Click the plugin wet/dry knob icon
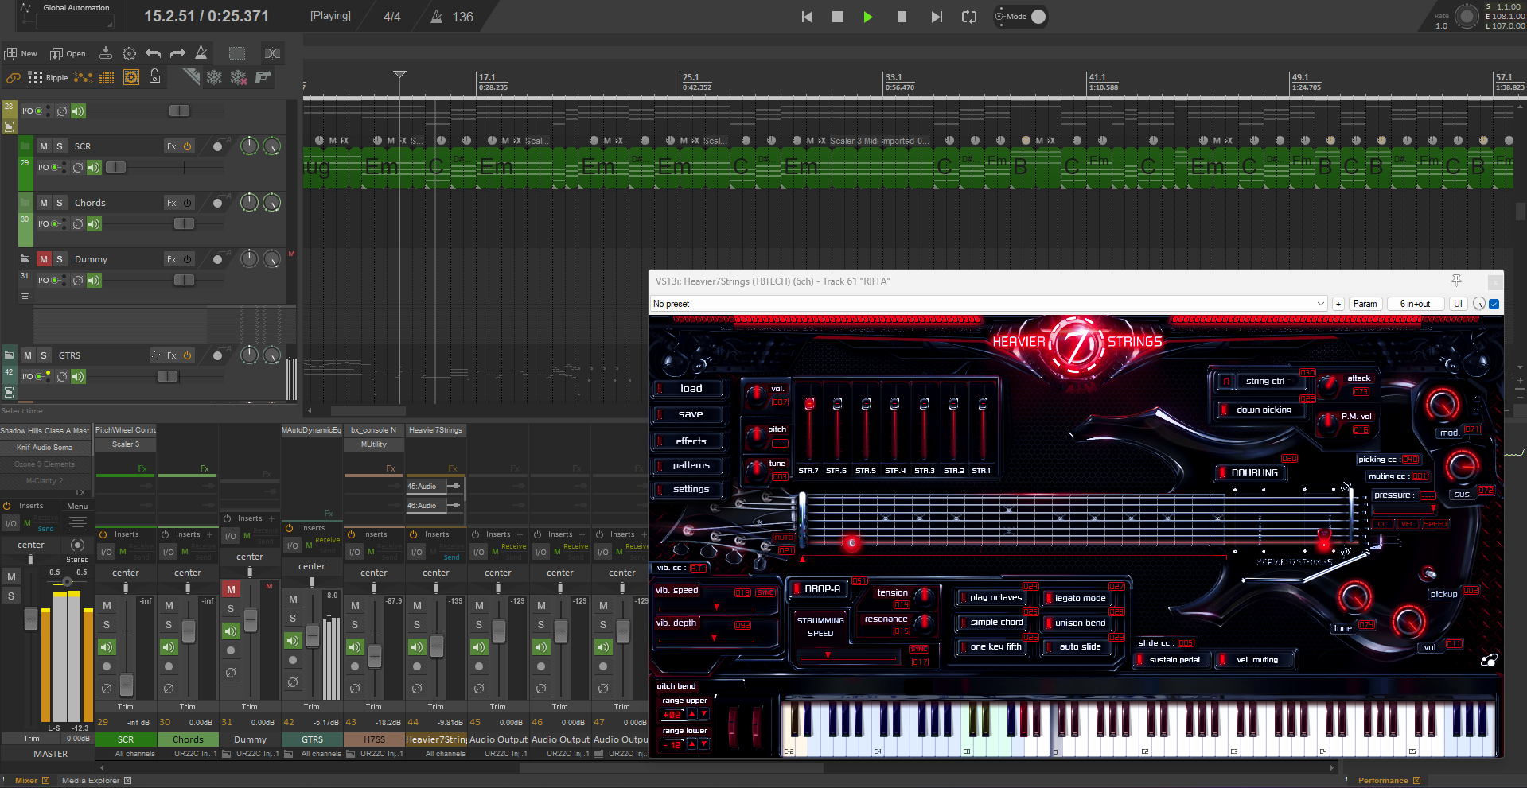This screenshot has height=788, width=1527. pos(1479,304)
